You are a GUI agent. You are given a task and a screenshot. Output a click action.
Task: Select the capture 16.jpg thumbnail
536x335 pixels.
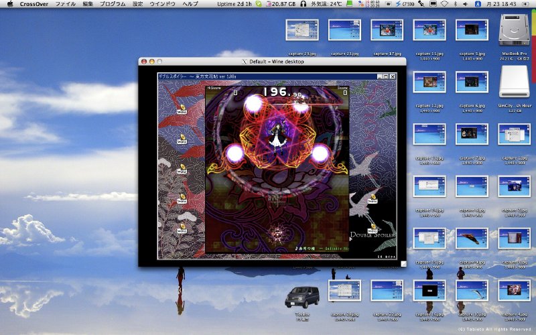tap(429, 291)
